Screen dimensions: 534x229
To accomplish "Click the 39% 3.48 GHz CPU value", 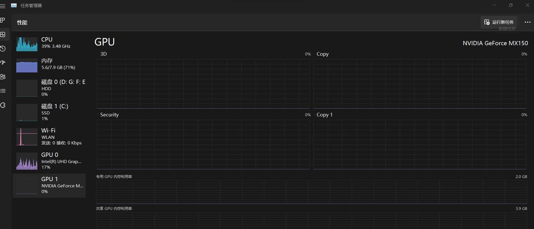I will pyautogui.click(x=56, y=46).
